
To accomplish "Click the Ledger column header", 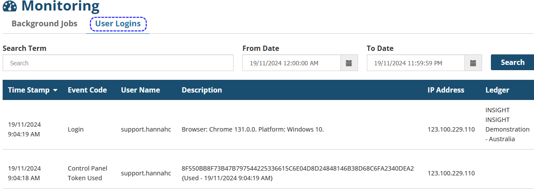I will [497, 90].
